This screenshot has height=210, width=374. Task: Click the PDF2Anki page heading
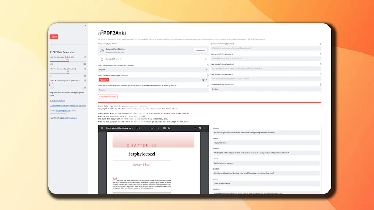[114, 33]
